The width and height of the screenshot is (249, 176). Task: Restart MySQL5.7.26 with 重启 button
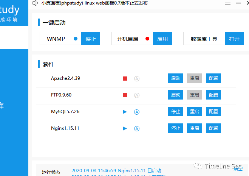195,111
